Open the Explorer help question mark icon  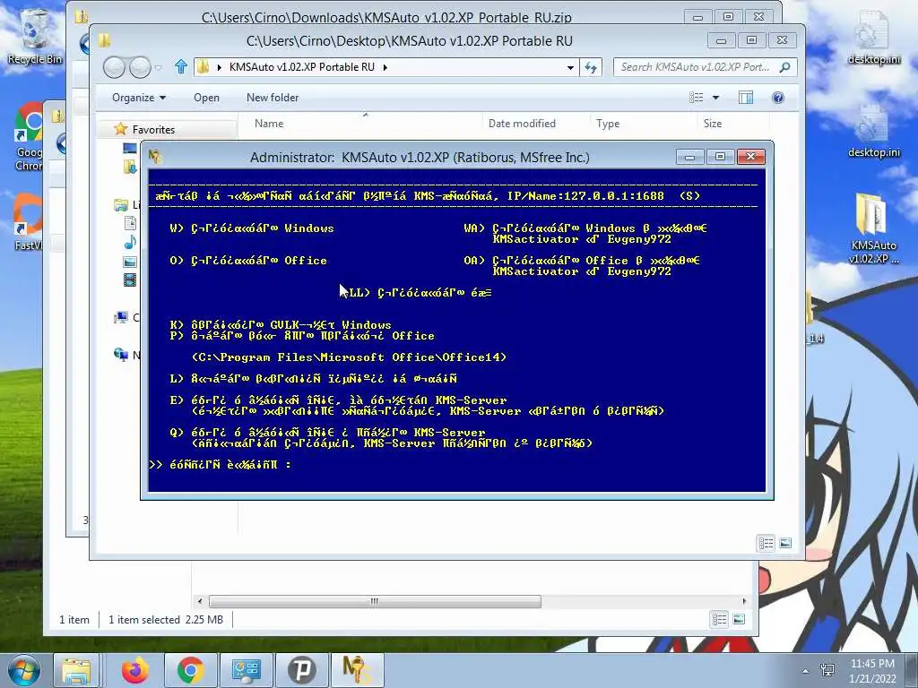click(777, 98)
